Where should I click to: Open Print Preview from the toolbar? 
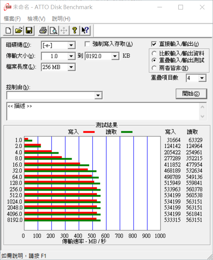click(53, 31)
